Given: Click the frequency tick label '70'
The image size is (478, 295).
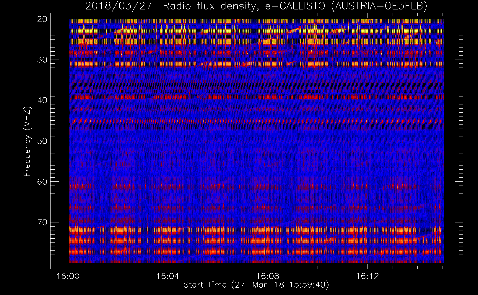Looking at the screenshot, I should [42, 222].
